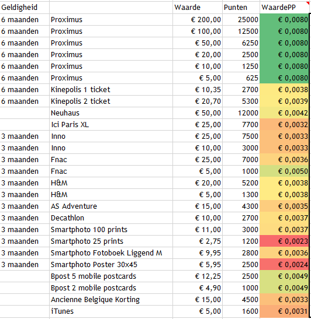Select the Smartphoto Poster 30x45 cell
Viewport: 311px width, 319px height.
(111, 265)
